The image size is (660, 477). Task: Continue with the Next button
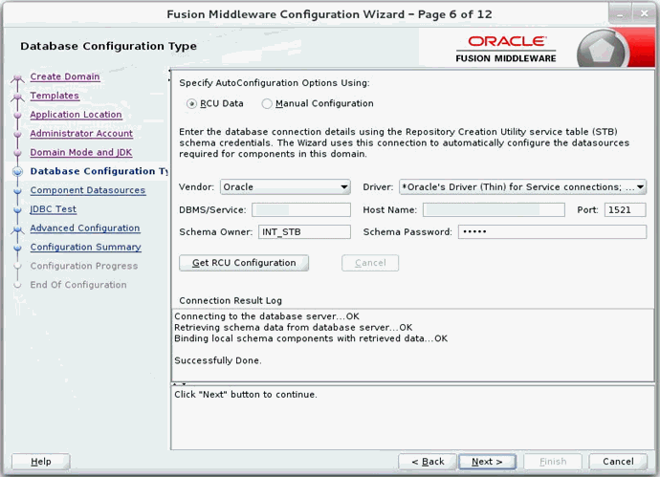pyautogui.click(x=487, y=462)
